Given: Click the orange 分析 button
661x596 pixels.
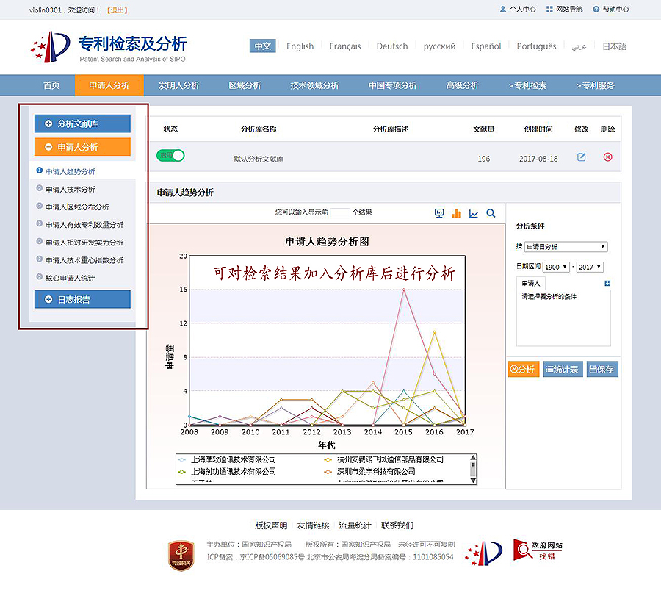Looking at the screenshot, I should (523, 370).
